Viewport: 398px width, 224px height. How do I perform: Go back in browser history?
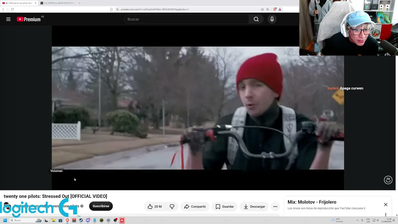[x=3, y=9]
